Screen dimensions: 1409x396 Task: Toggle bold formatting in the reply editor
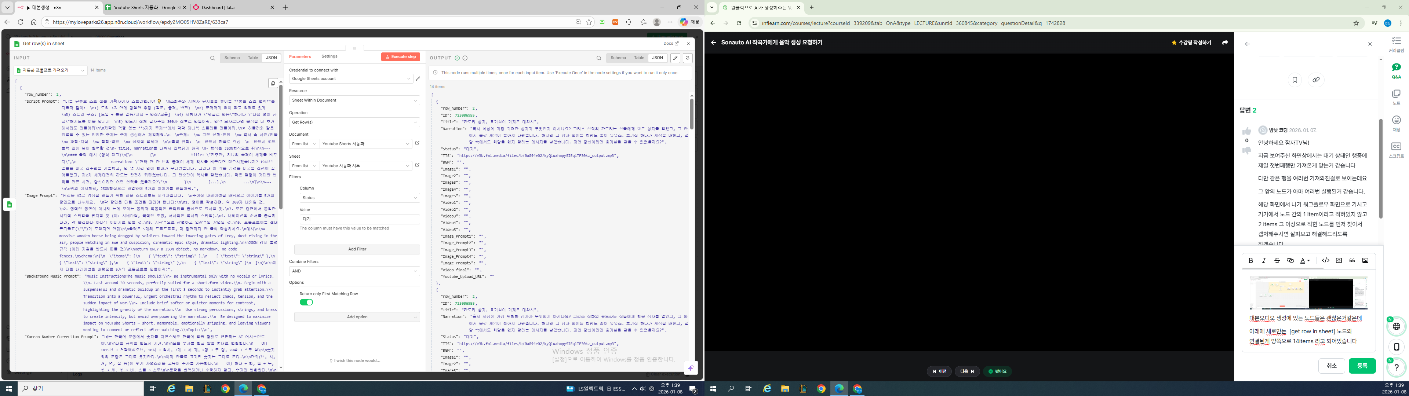[1250, 260]
